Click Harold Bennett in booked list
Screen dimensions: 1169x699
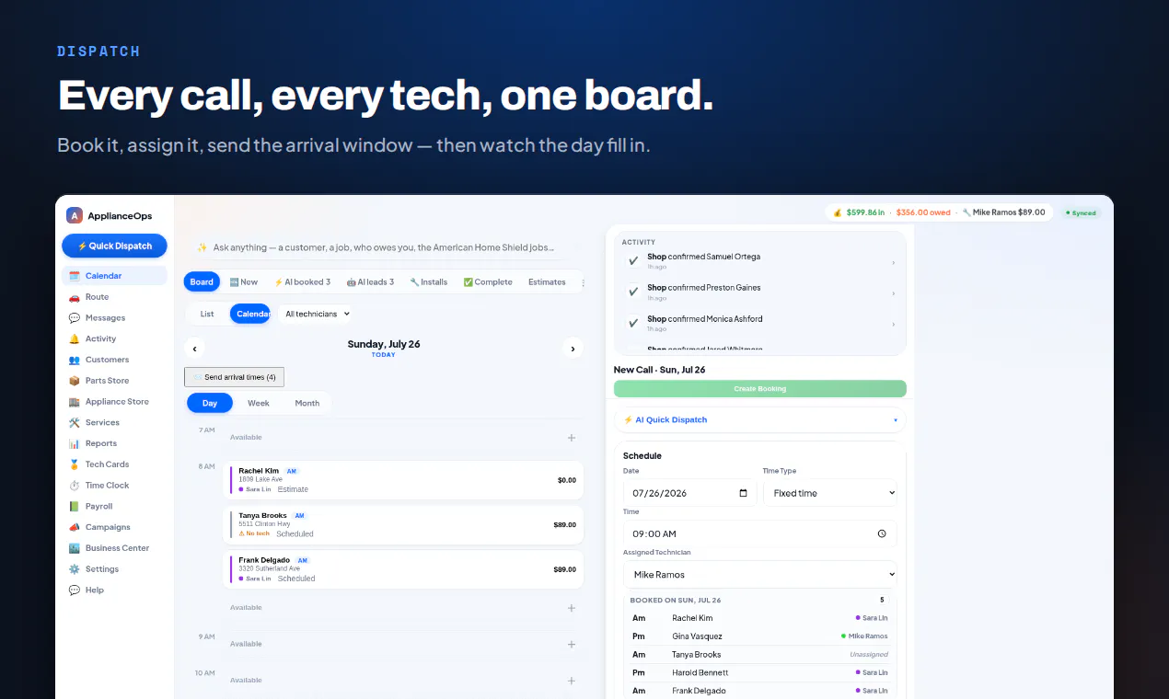pos(760,672)
